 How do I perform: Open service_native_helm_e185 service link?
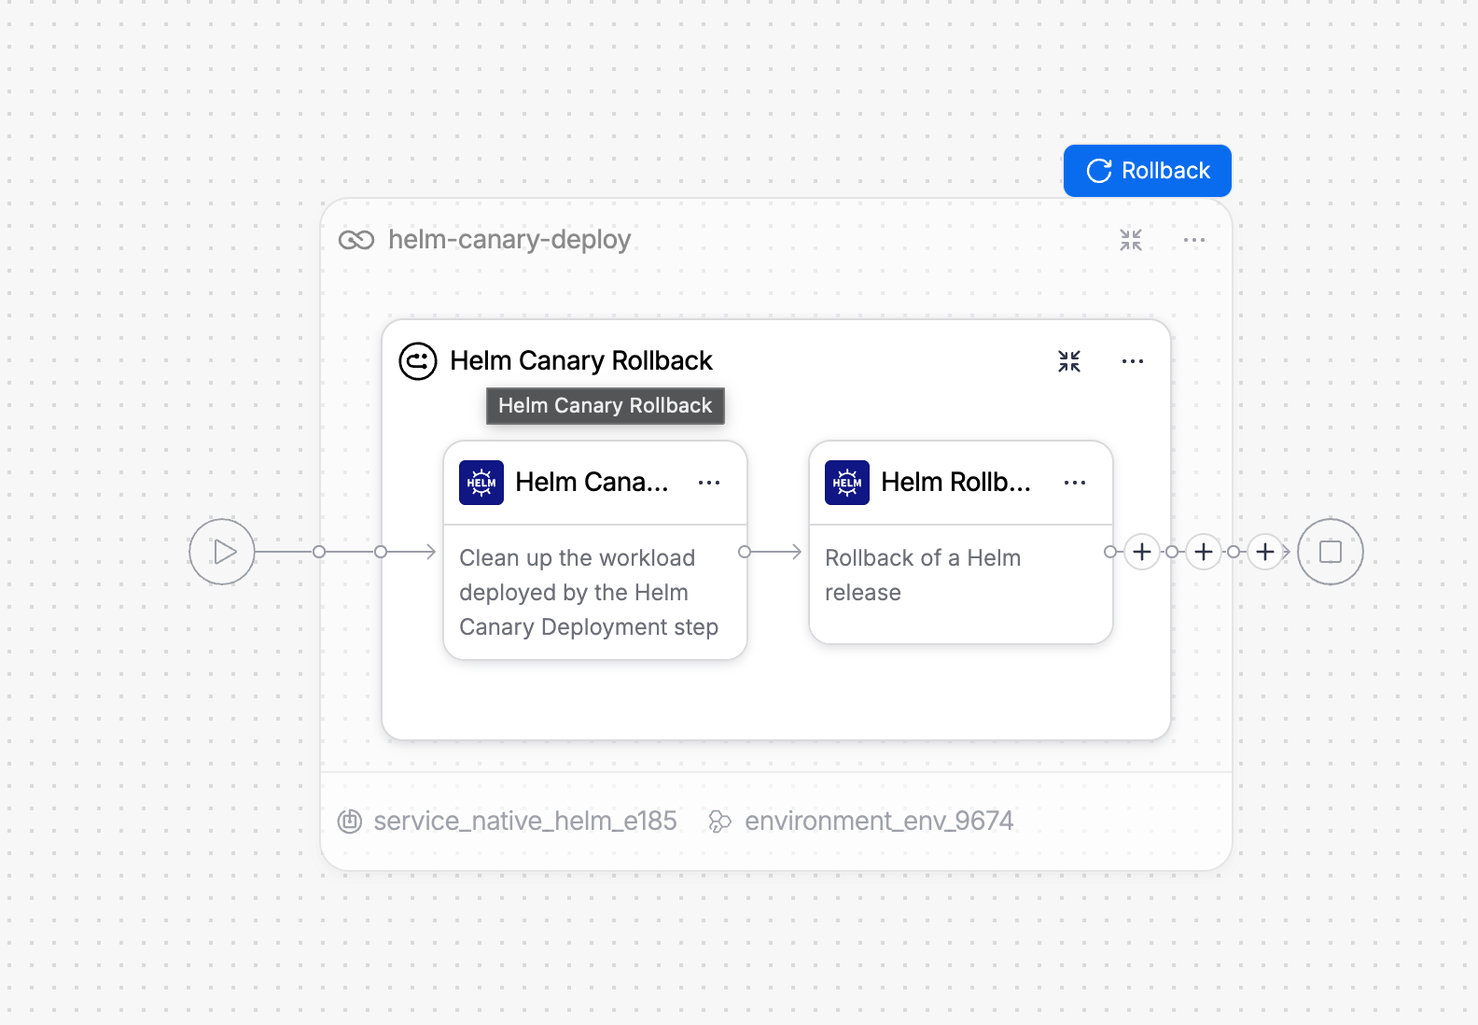click(x=525, y=821)
